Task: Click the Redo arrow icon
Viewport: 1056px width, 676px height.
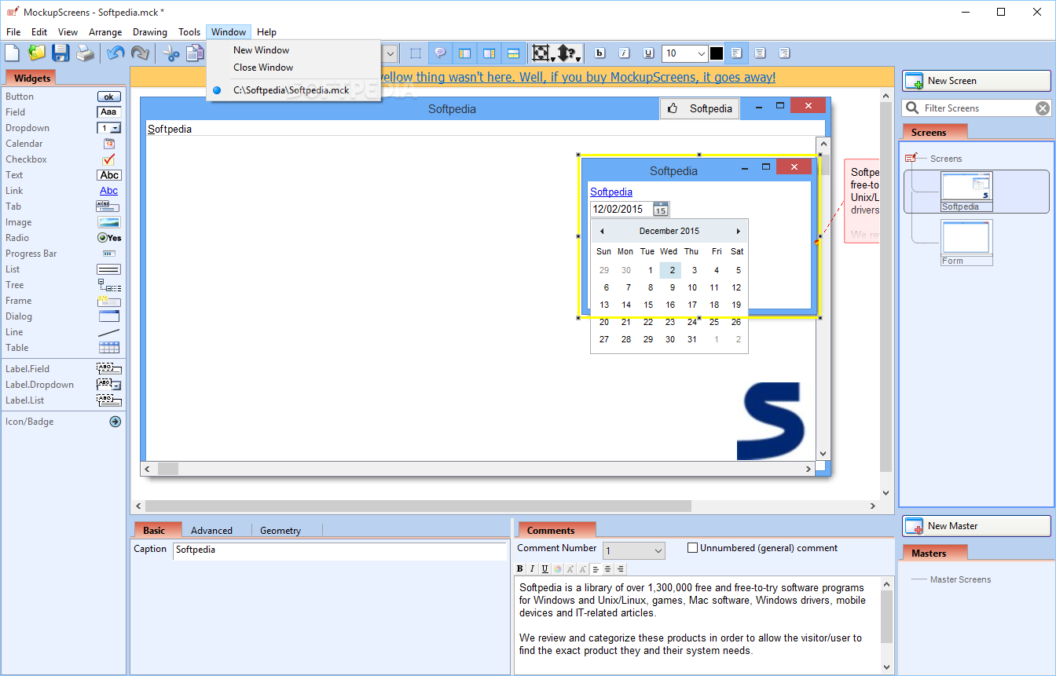Action: pos(140,53)
